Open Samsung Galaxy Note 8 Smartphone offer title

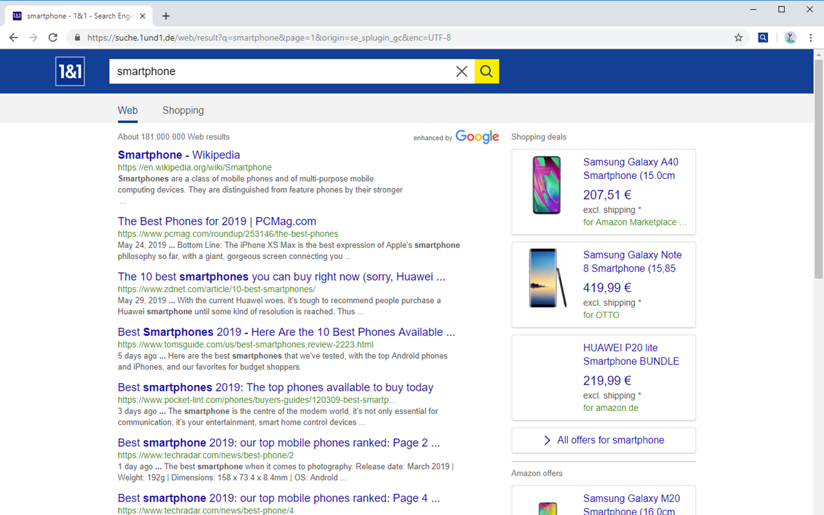pos(632,261)
